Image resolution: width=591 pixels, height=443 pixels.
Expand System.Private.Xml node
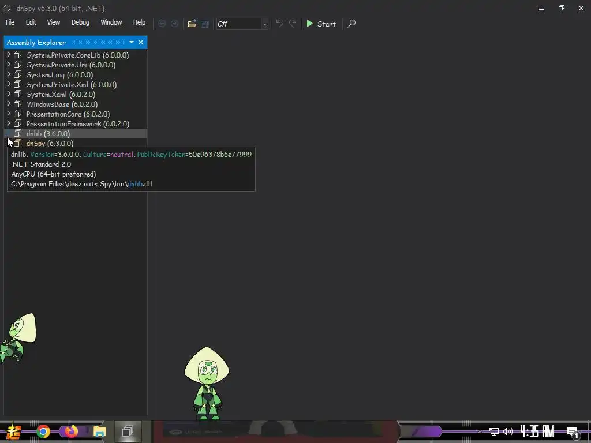[x=9, y=84]
